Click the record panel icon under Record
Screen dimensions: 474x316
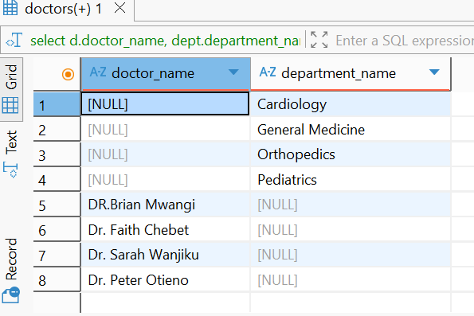(x=11, y=295)
